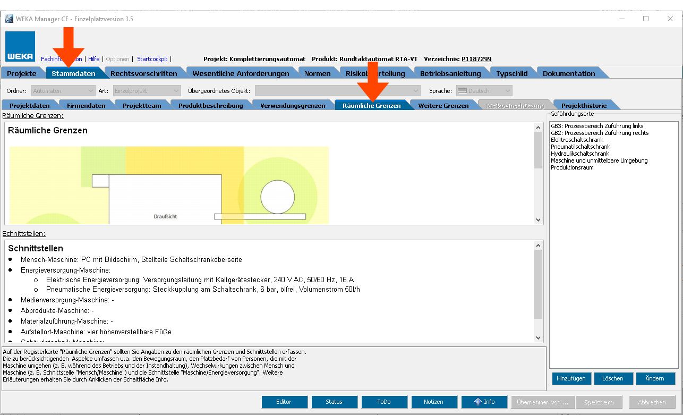Open the Hilfe link
Viewport: 683px width, 415px height.
pos(93,59)
